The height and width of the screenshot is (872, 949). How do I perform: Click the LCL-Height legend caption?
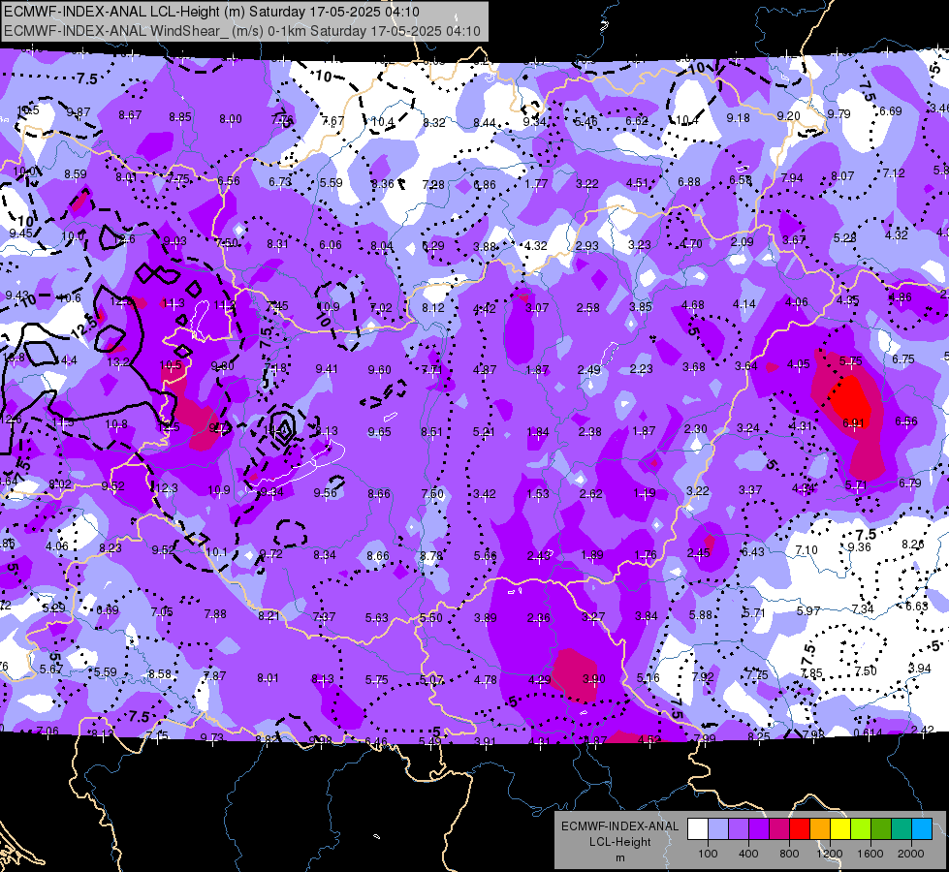[619, 842]
